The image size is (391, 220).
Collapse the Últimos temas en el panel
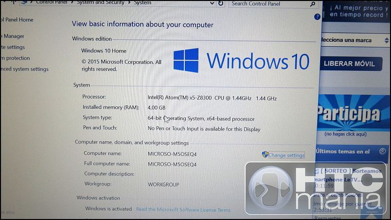383,151
